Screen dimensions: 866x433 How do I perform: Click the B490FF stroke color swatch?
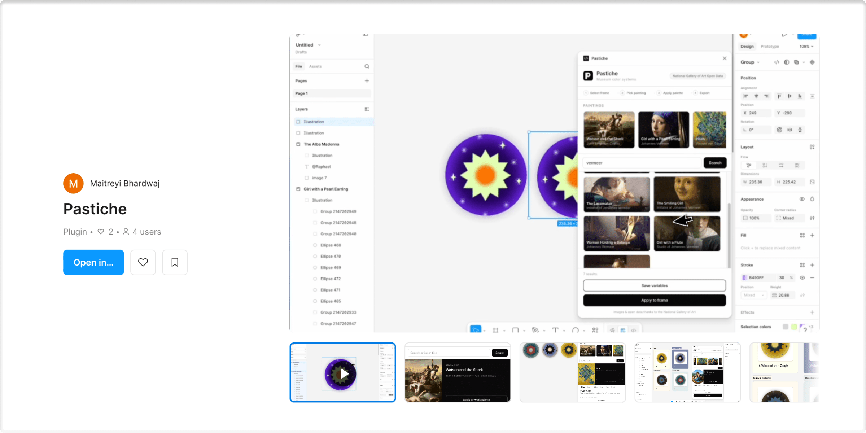(x=744, y=277)
